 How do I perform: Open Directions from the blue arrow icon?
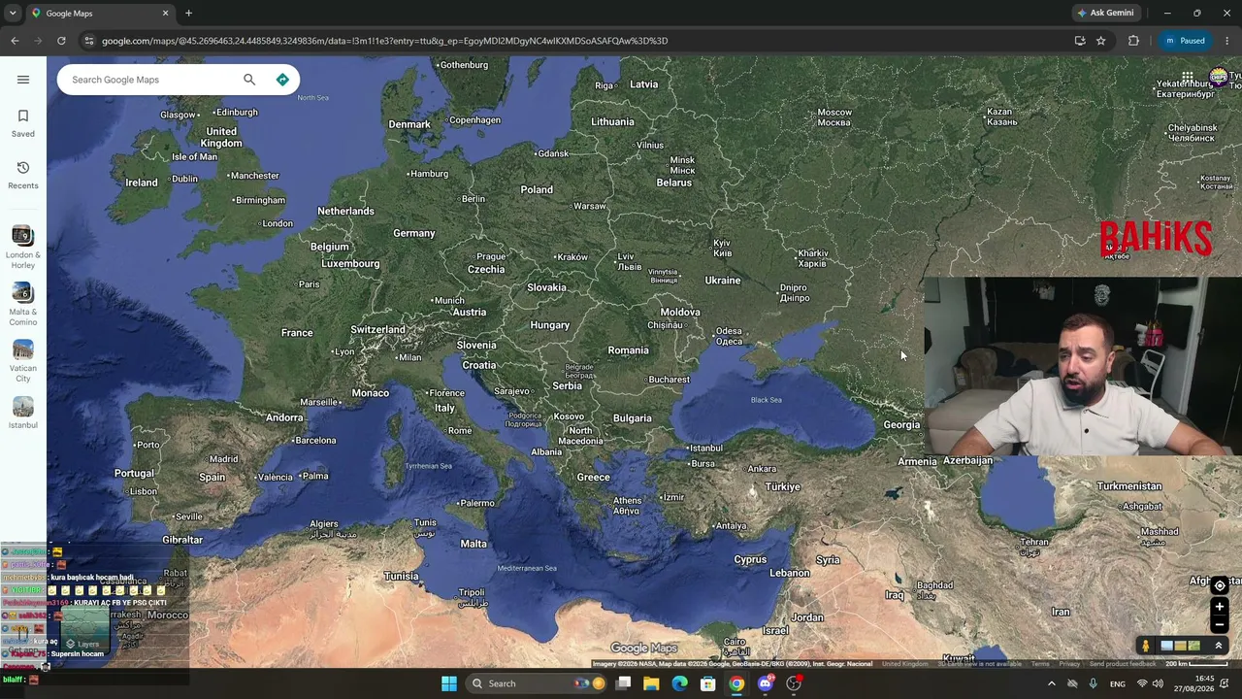click(x=282, y=80)
